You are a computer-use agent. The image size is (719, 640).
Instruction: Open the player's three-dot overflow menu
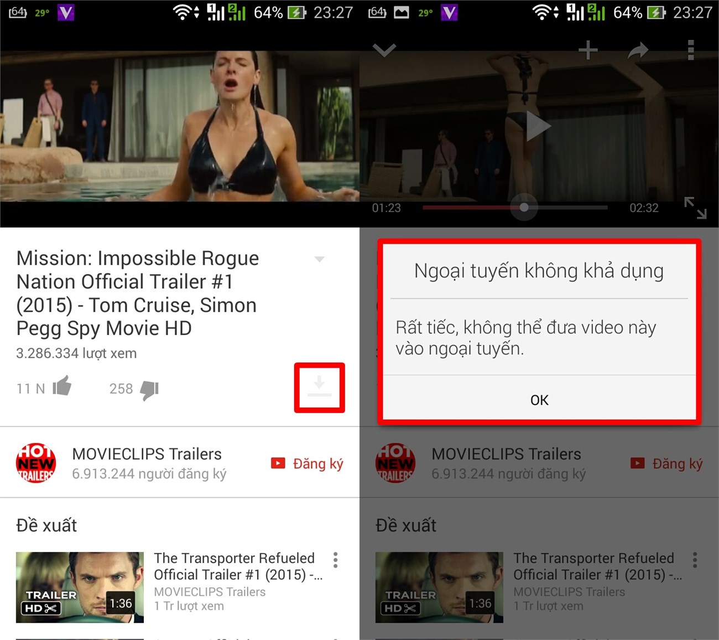691,50
